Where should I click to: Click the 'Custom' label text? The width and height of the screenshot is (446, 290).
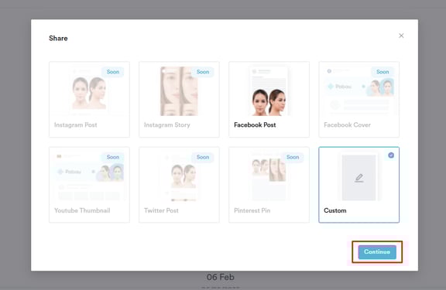click(x=335, y=210)
